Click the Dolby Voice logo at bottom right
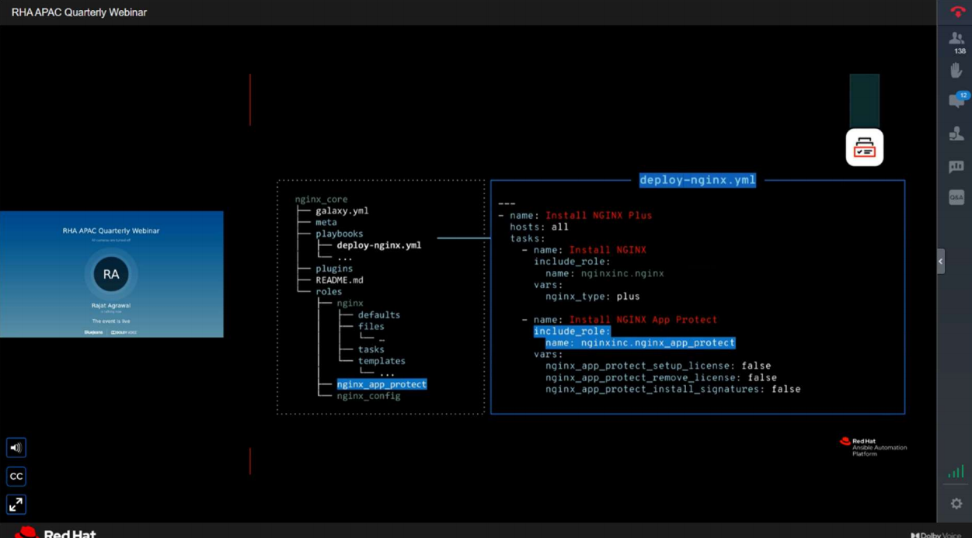The image size is (972, 538). tap(936, 535)
